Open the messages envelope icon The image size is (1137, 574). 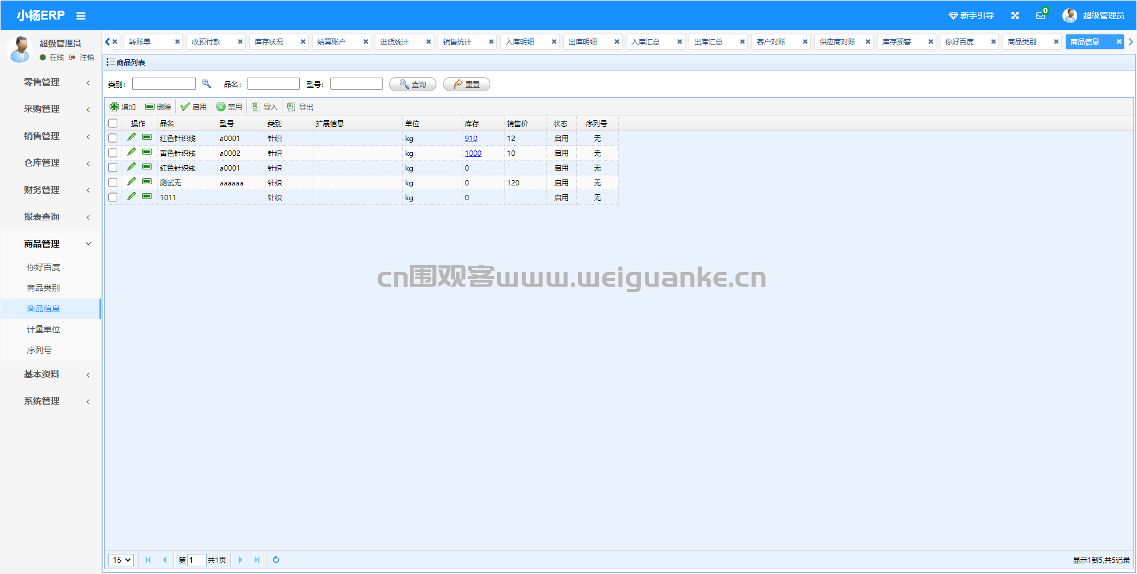tap(1040, 15)
